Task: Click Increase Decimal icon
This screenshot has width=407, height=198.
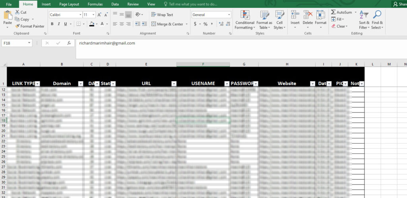Action: pyautogui.click(x=221, y=24)
